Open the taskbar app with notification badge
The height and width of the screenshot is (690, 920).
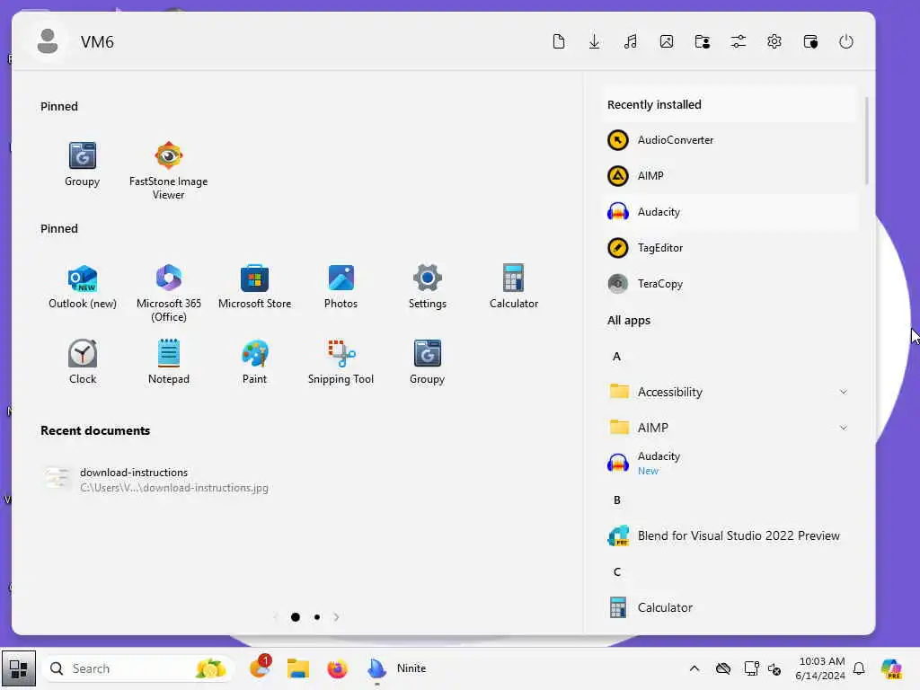(260, 668)
